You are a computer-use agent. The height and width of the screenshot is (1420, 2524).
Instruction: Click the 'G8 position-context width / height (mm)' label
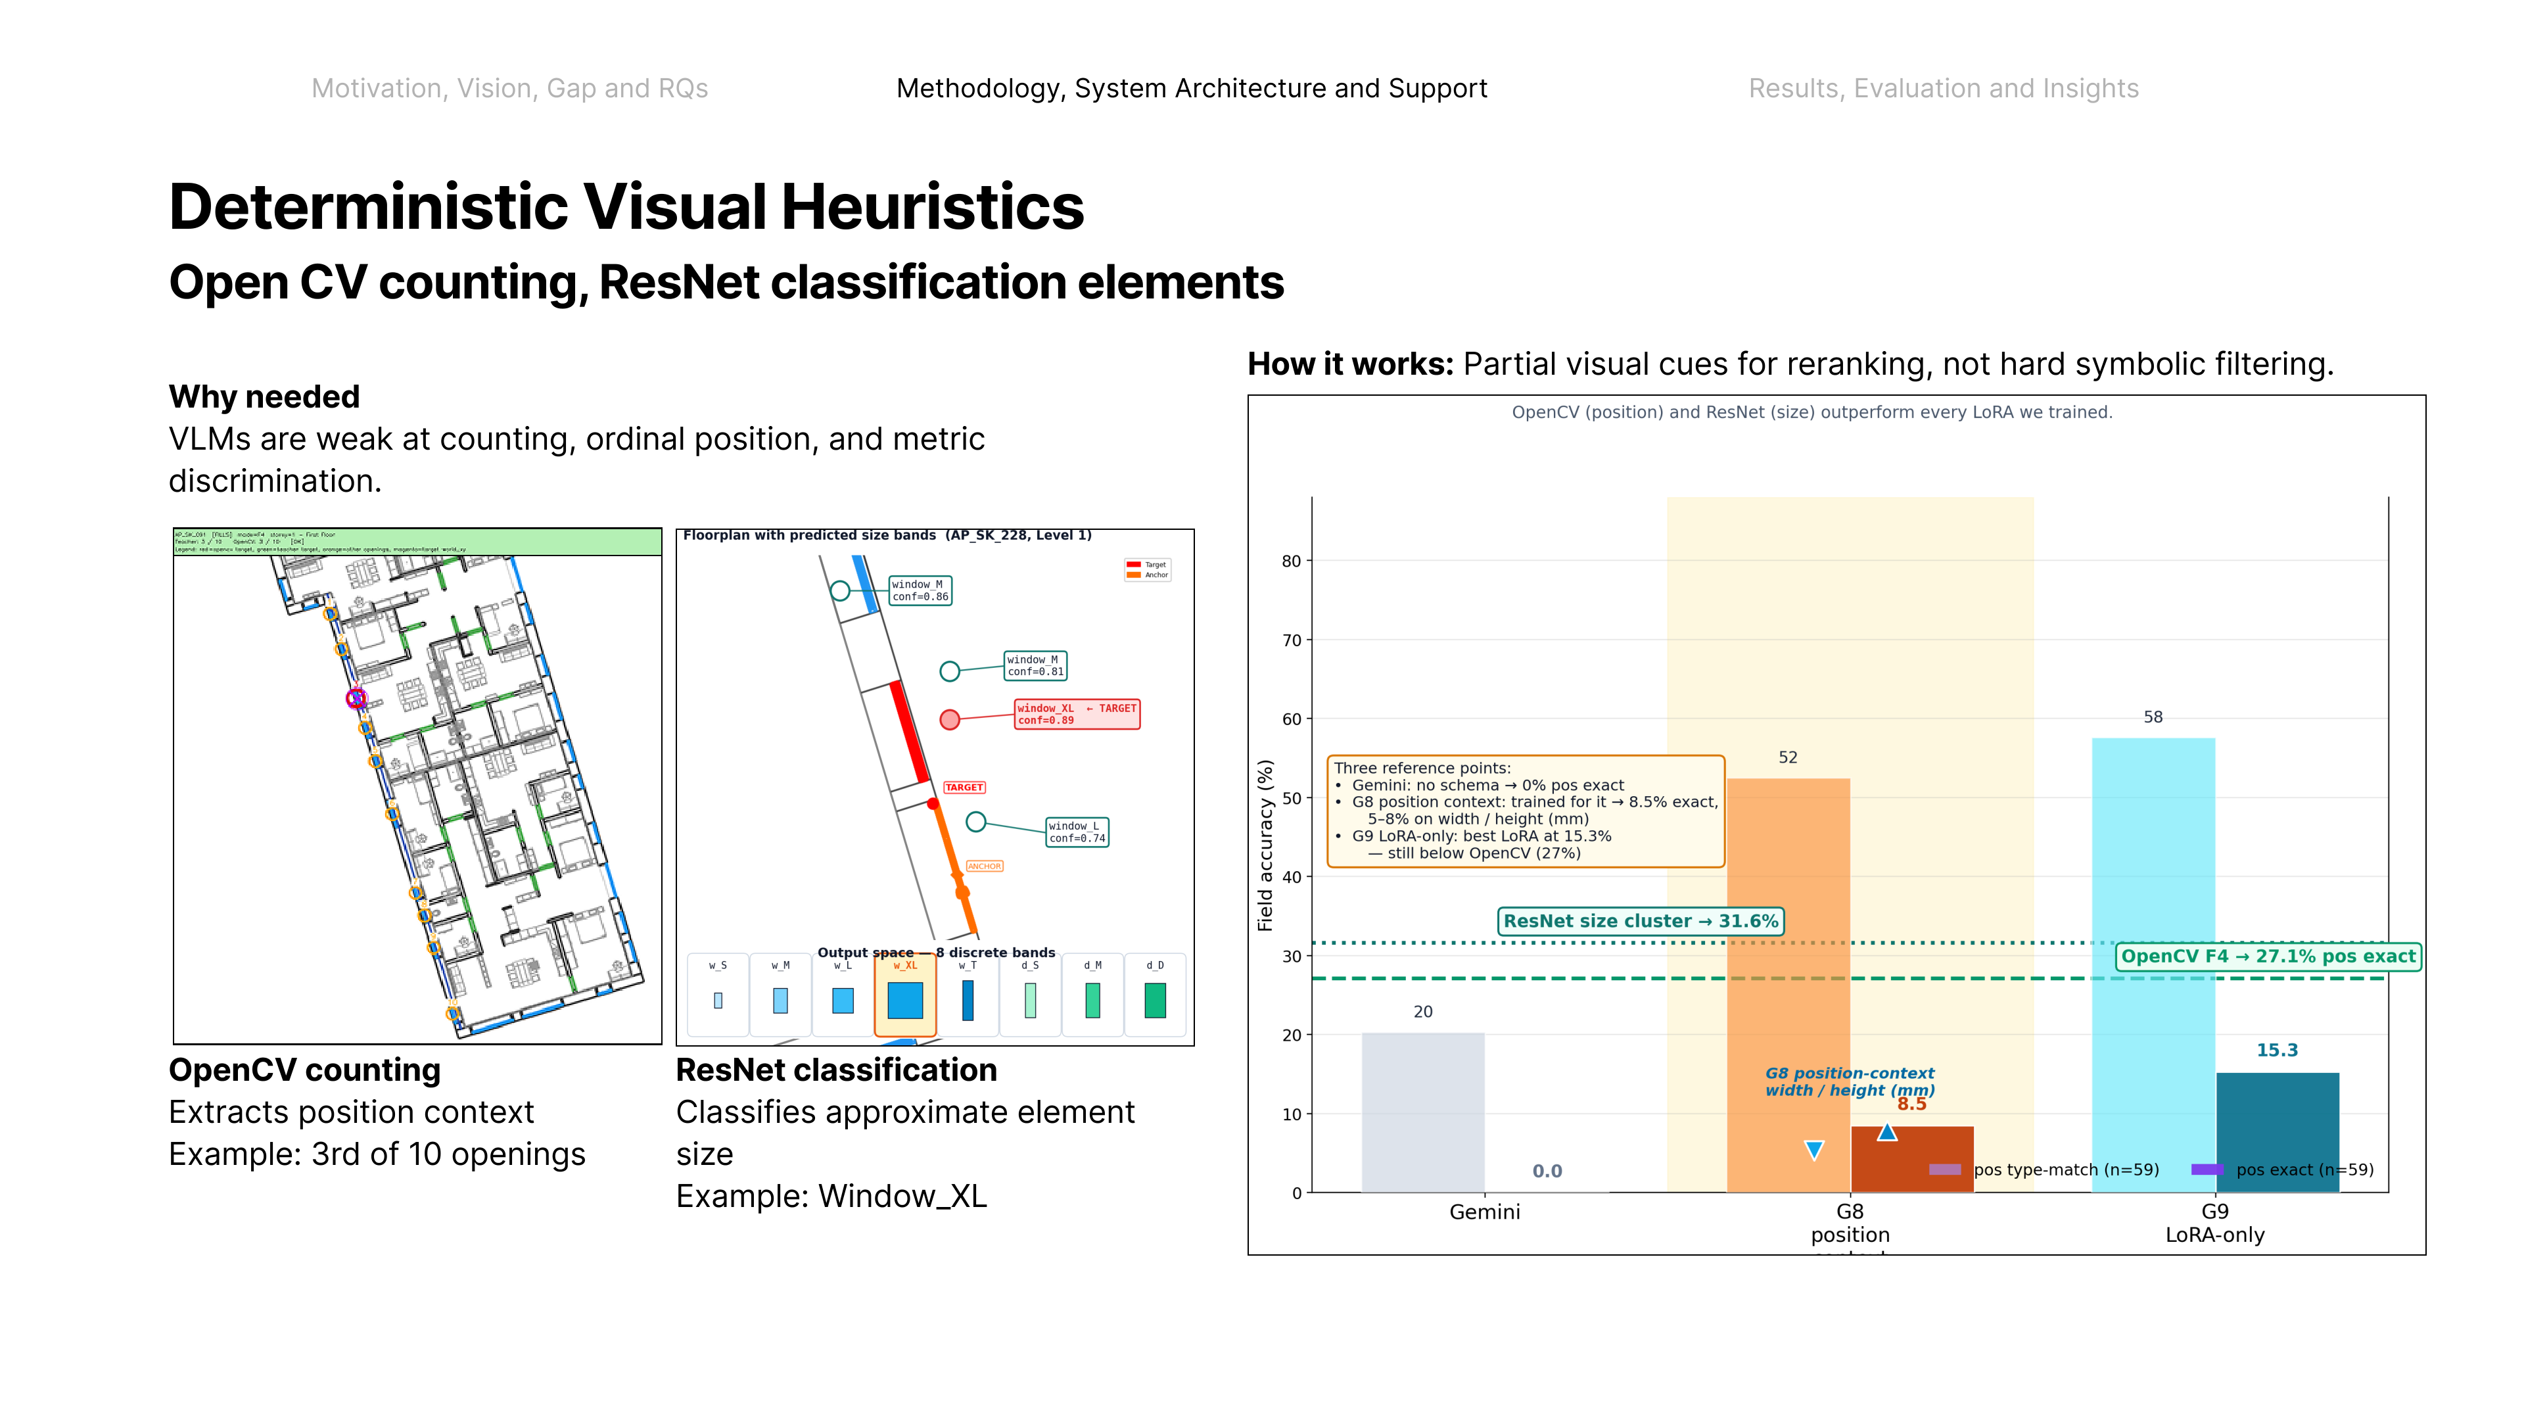[x=1850, y=1082]
